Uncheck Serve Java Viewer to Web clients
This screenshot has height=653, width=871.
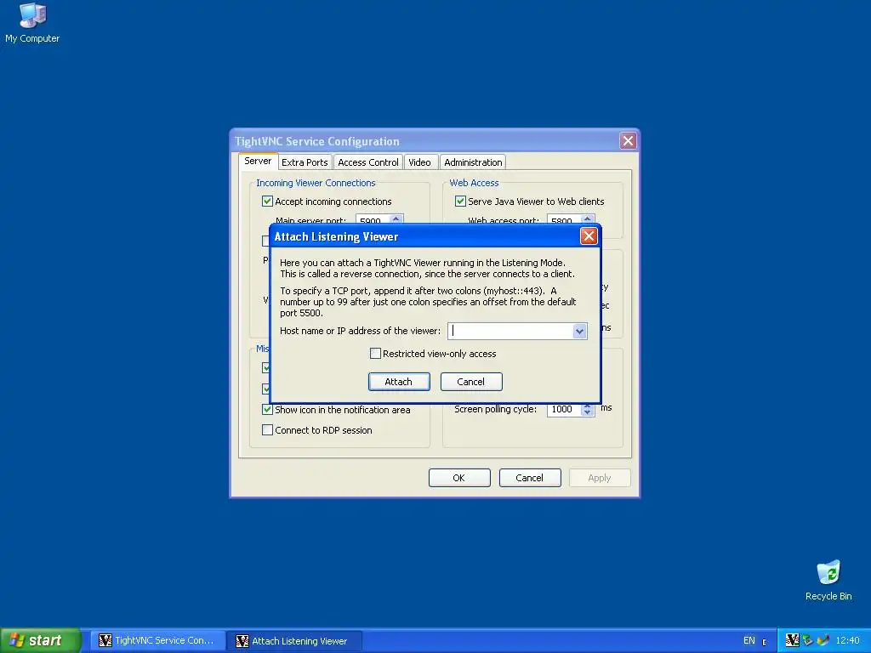pos(460,201)
